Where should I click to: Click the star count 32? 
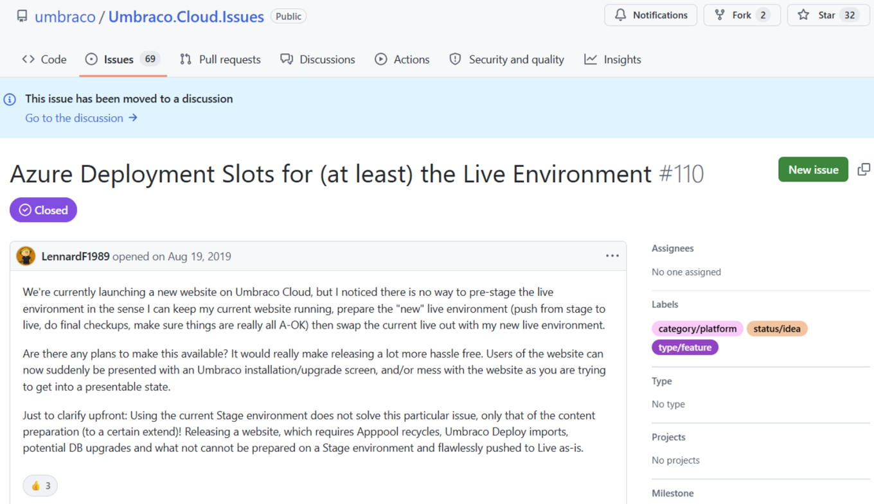pos(850,15)
